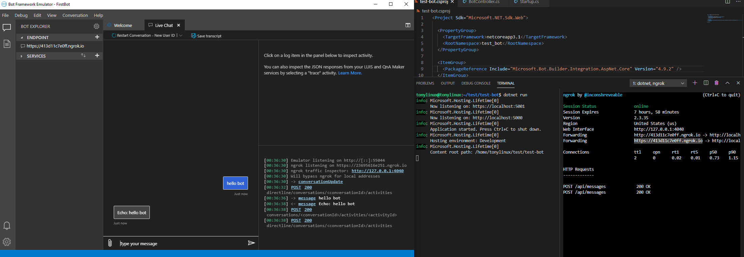This screenshot has height=257, width=744.
Task: Open the Edit menu
Action: (37, 15)
